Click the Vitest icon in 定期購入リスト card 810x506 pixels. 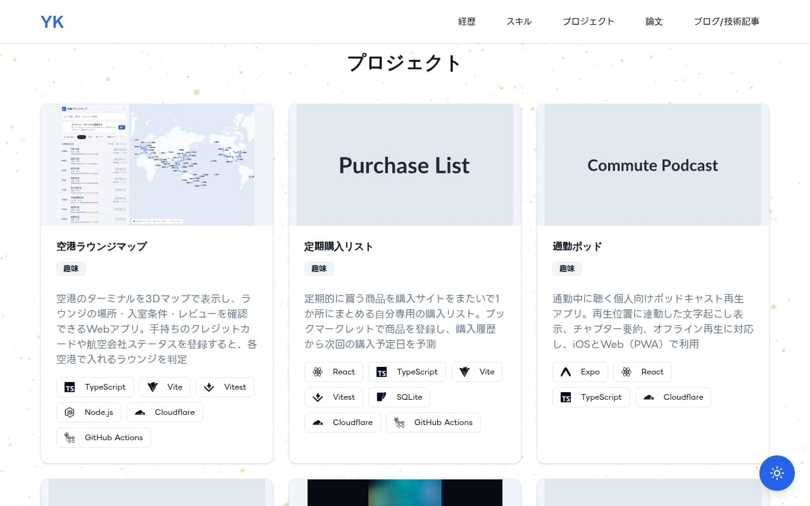pos(318,397)
